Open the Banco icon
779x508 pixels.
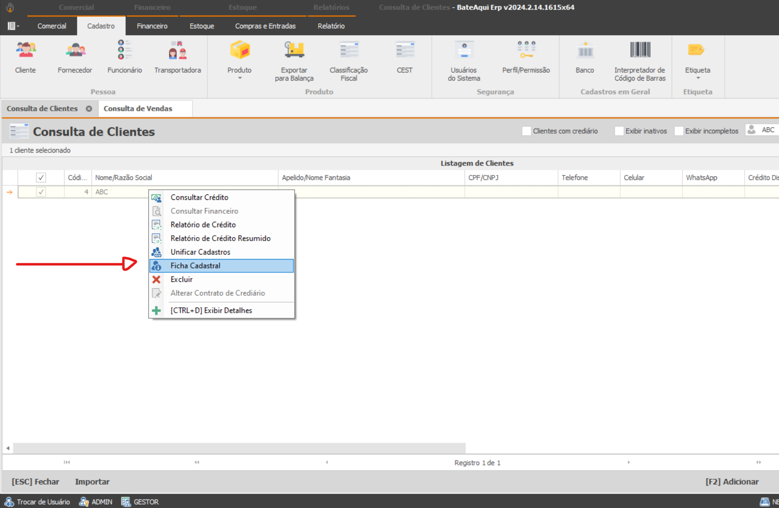coord(585,50)
